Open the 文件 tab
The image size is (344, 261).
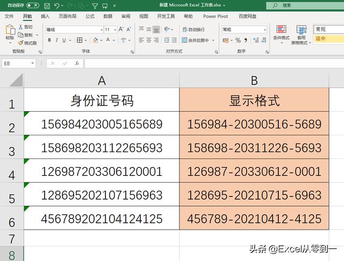click(9, 16)
